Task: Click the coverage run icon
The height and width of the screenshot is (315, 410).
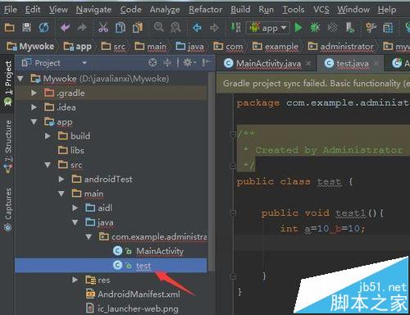Action: (x=332, y=28)
